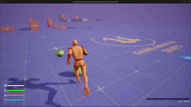Viewport: 191px width, 107px height.
Task: Maximize the game preview window
Action: click(x=185, y=2)
